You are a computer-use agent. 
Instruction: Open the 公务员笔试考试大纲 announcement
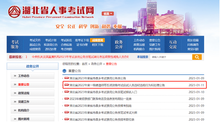click(103, 113)
